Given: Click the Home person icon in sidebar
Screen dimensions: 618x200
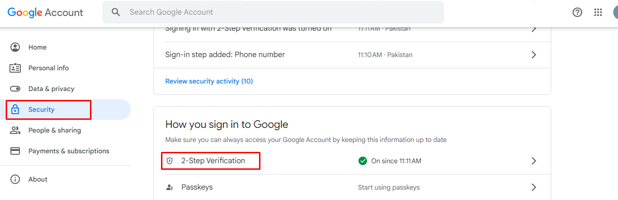Looking at the screenshot, I should (15, 47).
